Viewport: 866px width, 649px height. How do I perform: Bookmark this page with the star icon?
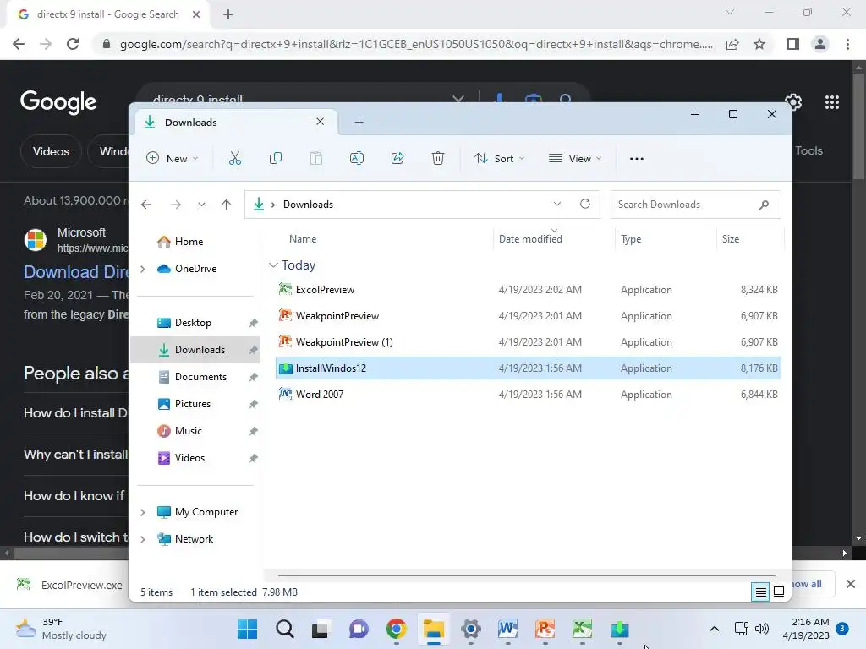pos(759,44)
